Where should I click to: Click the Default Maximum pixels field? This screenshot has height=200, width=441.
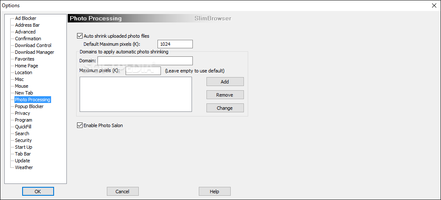point(175,44)
